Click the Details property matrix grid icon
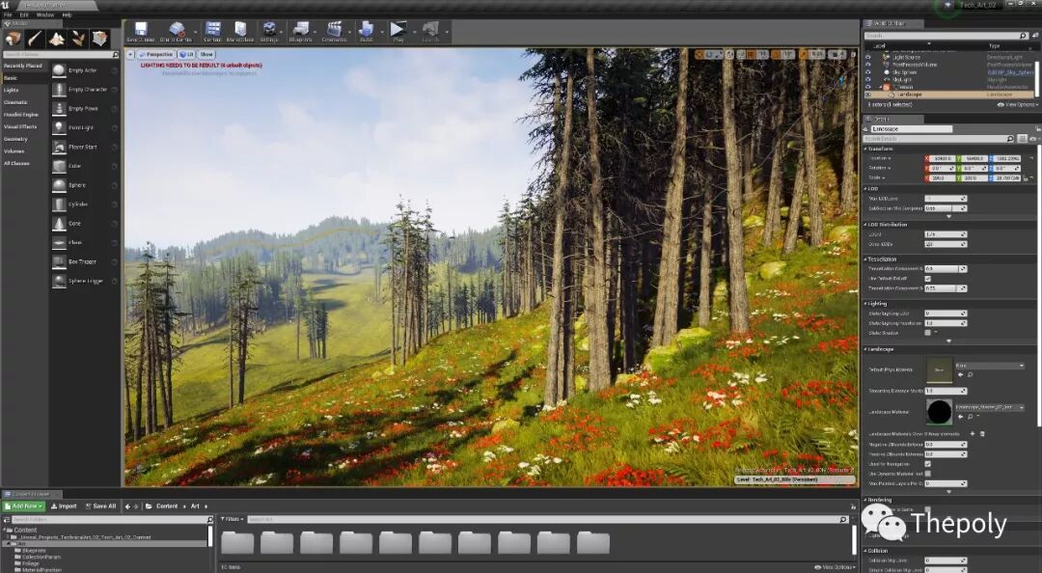Viewport: 1042px width, 573px height. tap(1023, 139)
